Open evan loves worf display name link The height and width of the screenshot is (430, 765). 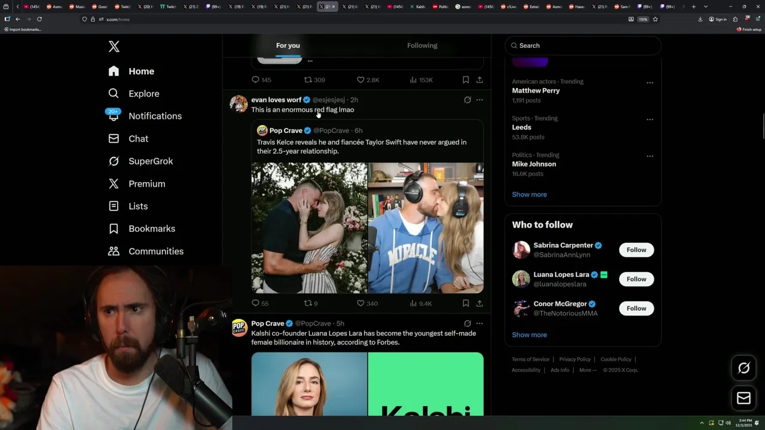[x=276, y=100]
